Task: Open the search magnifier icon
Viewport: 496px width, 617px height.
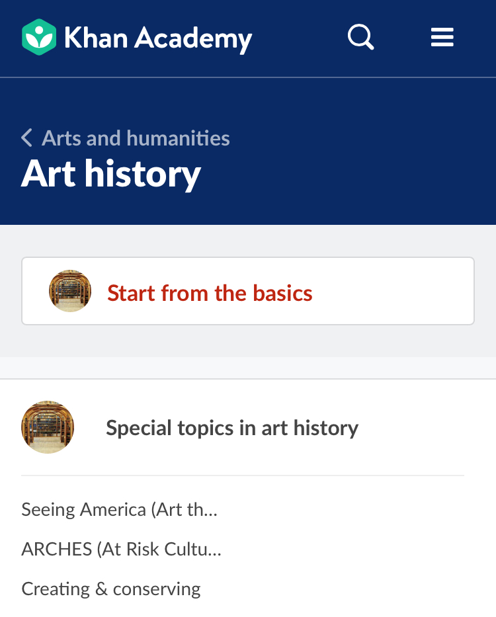Action: 360,37
